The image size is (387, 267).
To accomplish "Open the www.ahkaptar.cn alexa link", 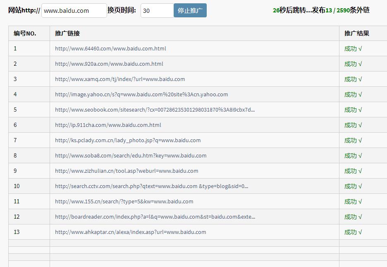I will 130,232.
